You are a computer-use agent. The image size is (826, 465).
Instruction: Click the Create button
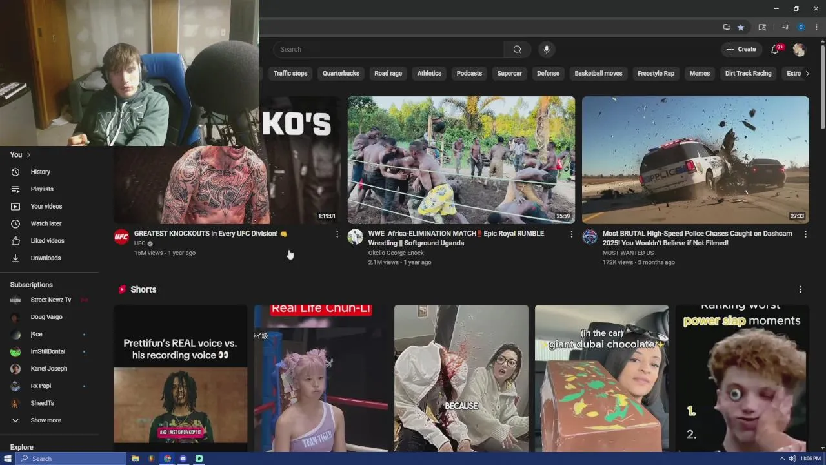(741, 49)
